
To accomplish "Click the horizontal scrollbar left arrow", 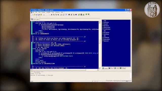I will 32,70.
